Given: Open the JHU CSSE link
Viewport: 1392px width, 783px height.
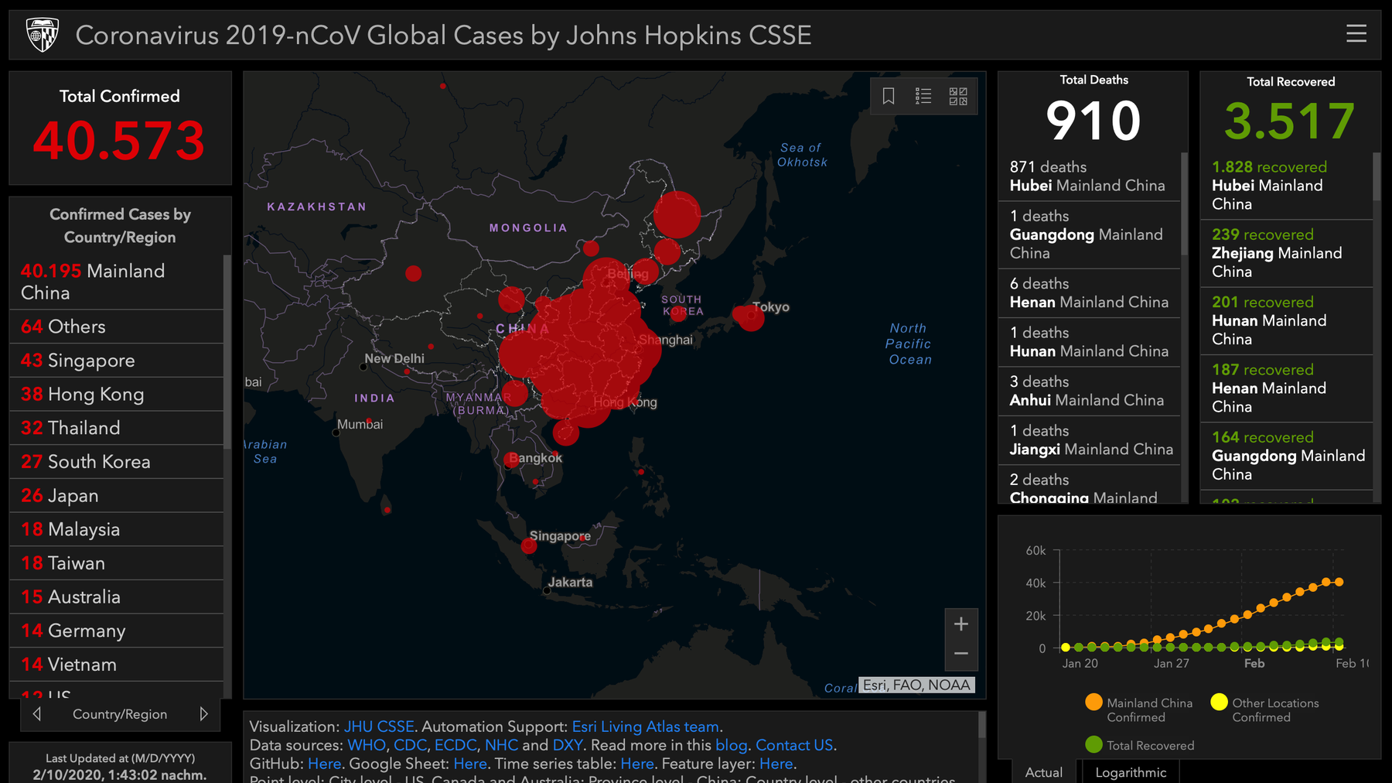Looking at the screenshot, I should point(379,727).
